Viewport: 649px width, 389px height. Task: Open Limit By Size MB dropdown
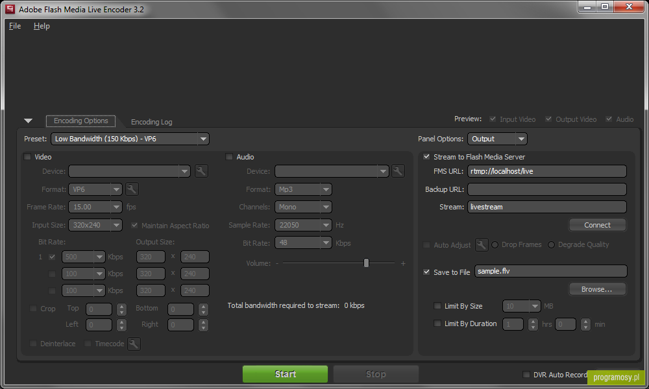point(521,306)
